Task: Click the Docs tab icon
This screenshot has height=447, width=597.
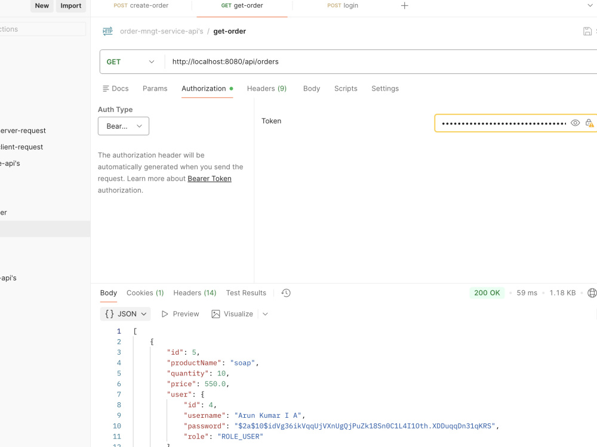Action: 106,89
